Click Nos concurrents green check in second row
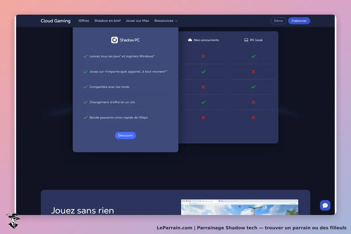This screenshot has width=351, height=234. (x=204, y=72)
